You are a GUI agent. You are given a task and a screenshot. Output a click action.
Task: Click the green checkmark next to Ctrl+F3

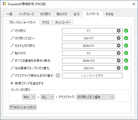(x=126, y=68)
